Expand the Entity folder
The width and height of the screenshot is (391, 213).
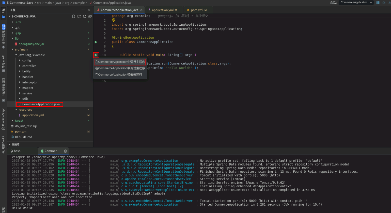(x=20, y=71)
